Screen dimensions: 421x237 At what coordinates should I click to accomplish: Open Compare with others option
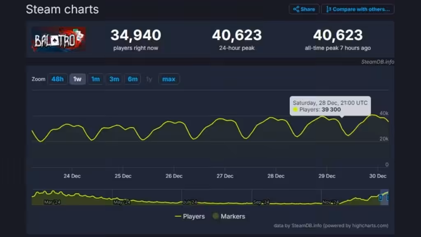click(x=358, y=9)
